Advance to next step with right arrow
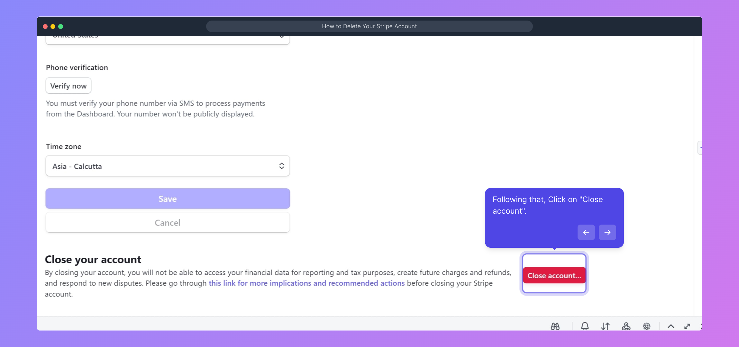This screenshot has width=739, height=347. (607, 232)
